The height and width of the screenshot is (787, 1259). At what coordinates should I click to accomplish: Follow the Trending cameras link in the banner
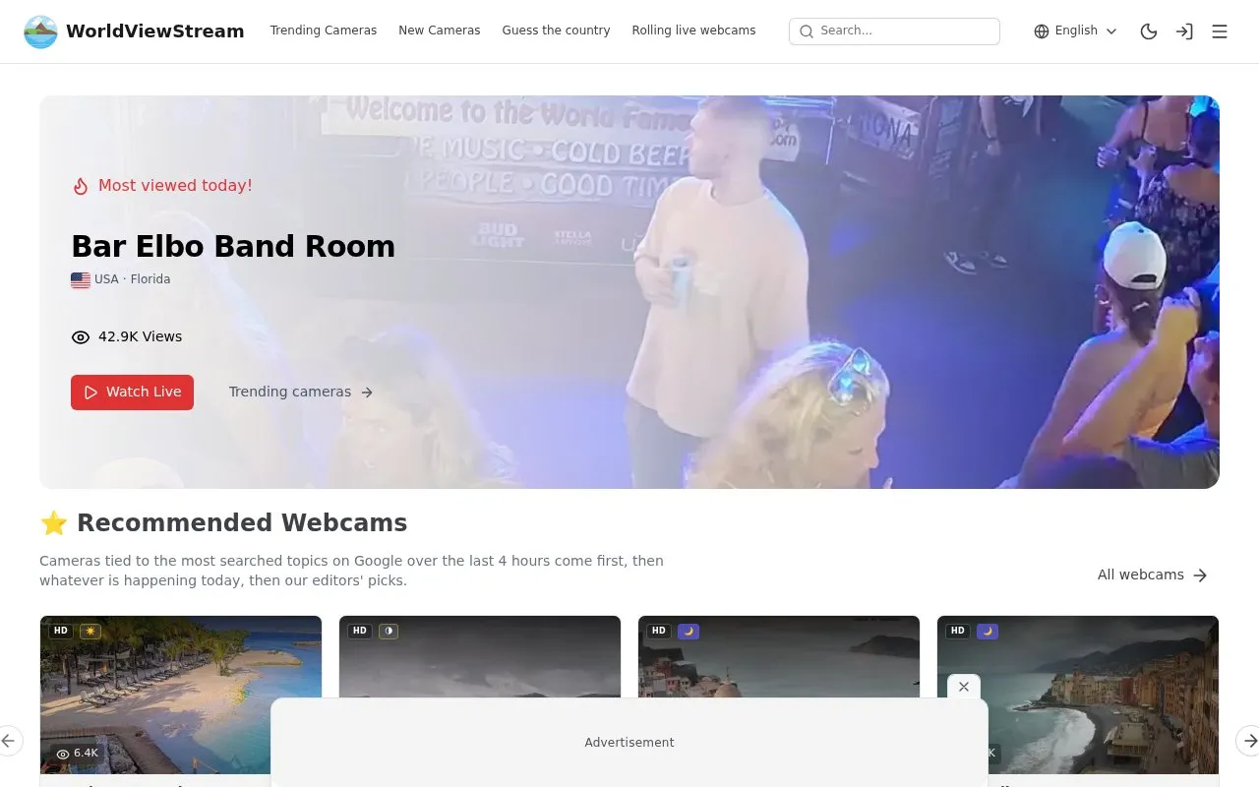coord(301,393)
